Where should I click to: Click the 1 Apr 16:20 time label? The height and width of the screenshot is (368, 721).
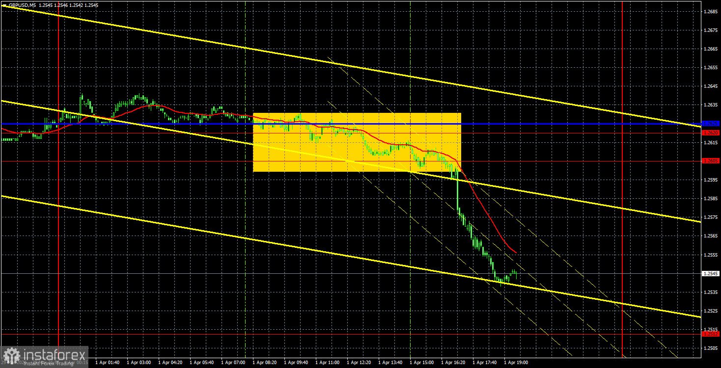pos(453,363)
